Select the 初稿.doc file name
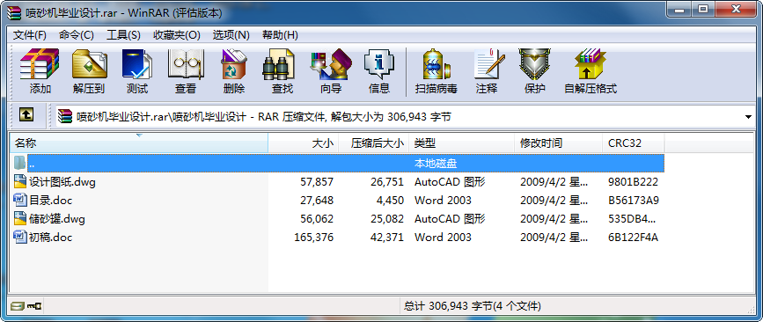Image resolution: width=763 pixels, height=322 pixels. [x=51, y=237]
